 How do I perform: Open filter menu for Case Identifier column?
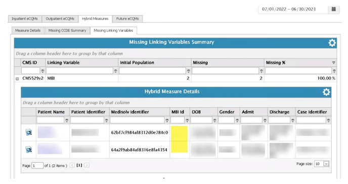[328, 120]
